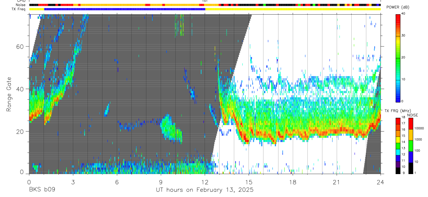Click the "1000" label on the NOISE scale
This screenshot has width=428, height=197.
point(419,139)
